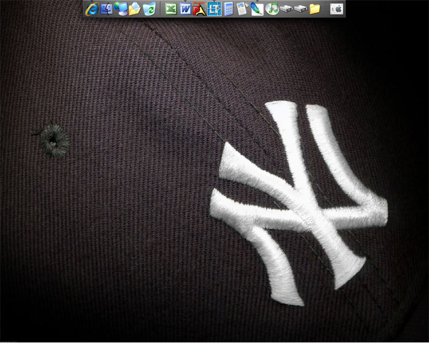Launch Microsoft Word from the dock
This screenshot has width=429, height=343.
(x=186, y=9)
